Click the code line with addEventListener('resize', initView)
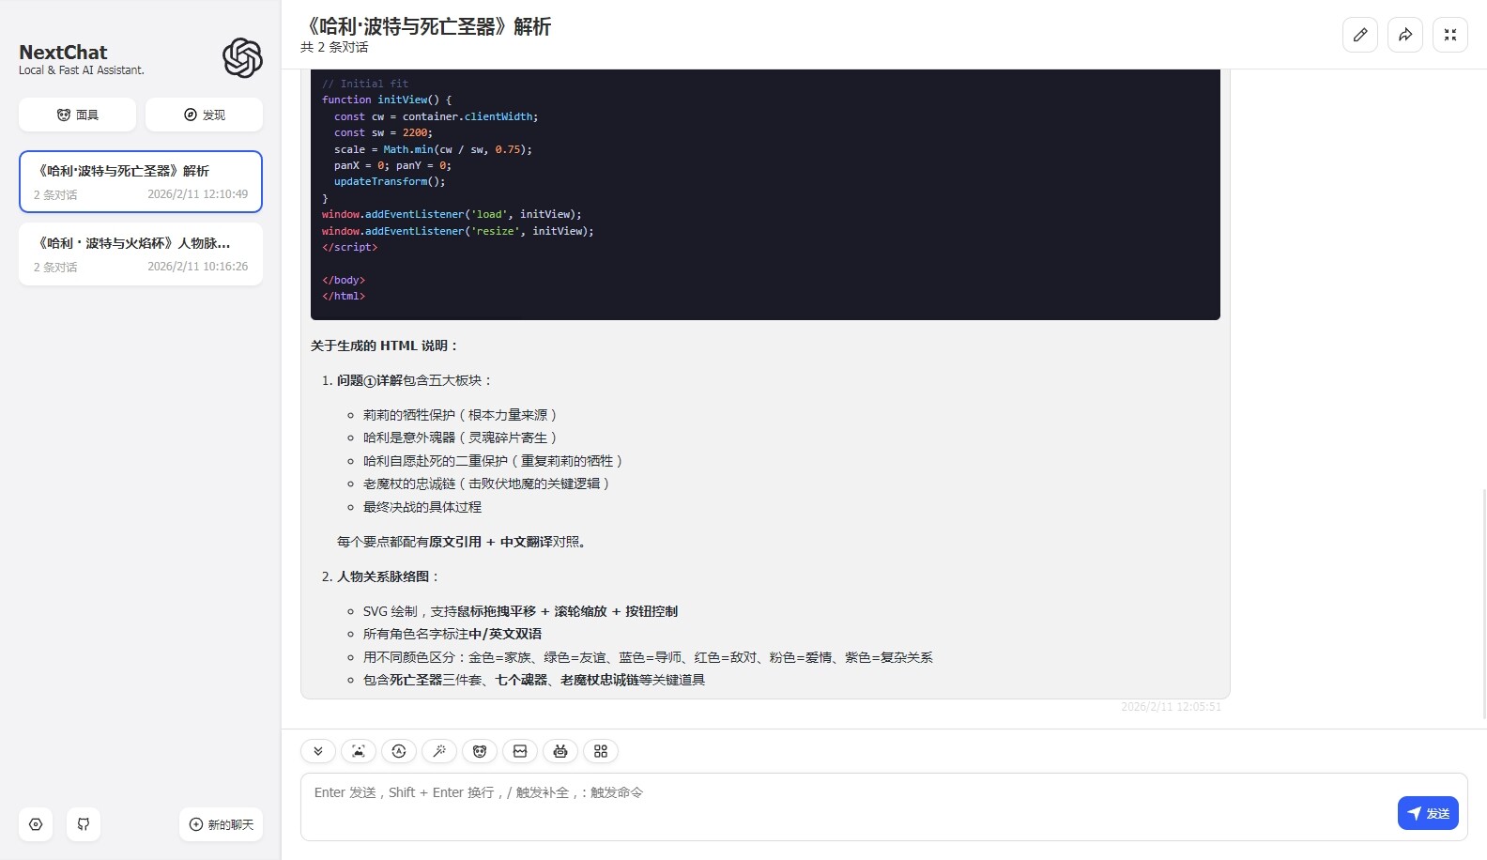 pyautogui.click(x=458, y=231)
